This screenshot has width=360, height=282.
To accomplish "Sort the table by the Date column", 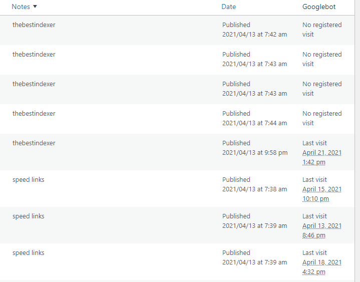I will (x=228, y=7).
